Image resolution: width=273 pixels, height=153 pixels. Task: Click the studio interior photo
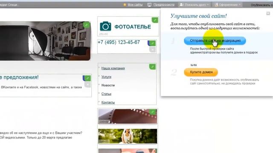point(45,41)
